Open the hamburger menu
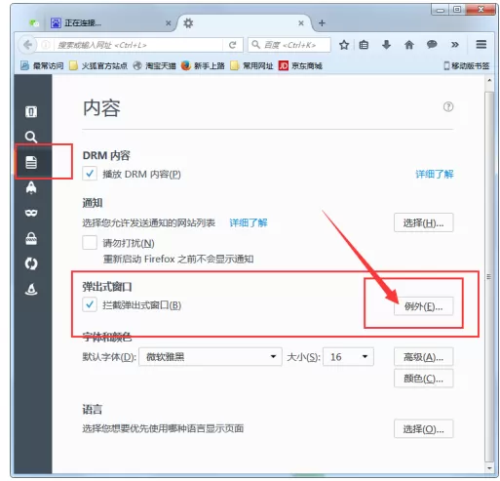500x481 pixels. 481,45
